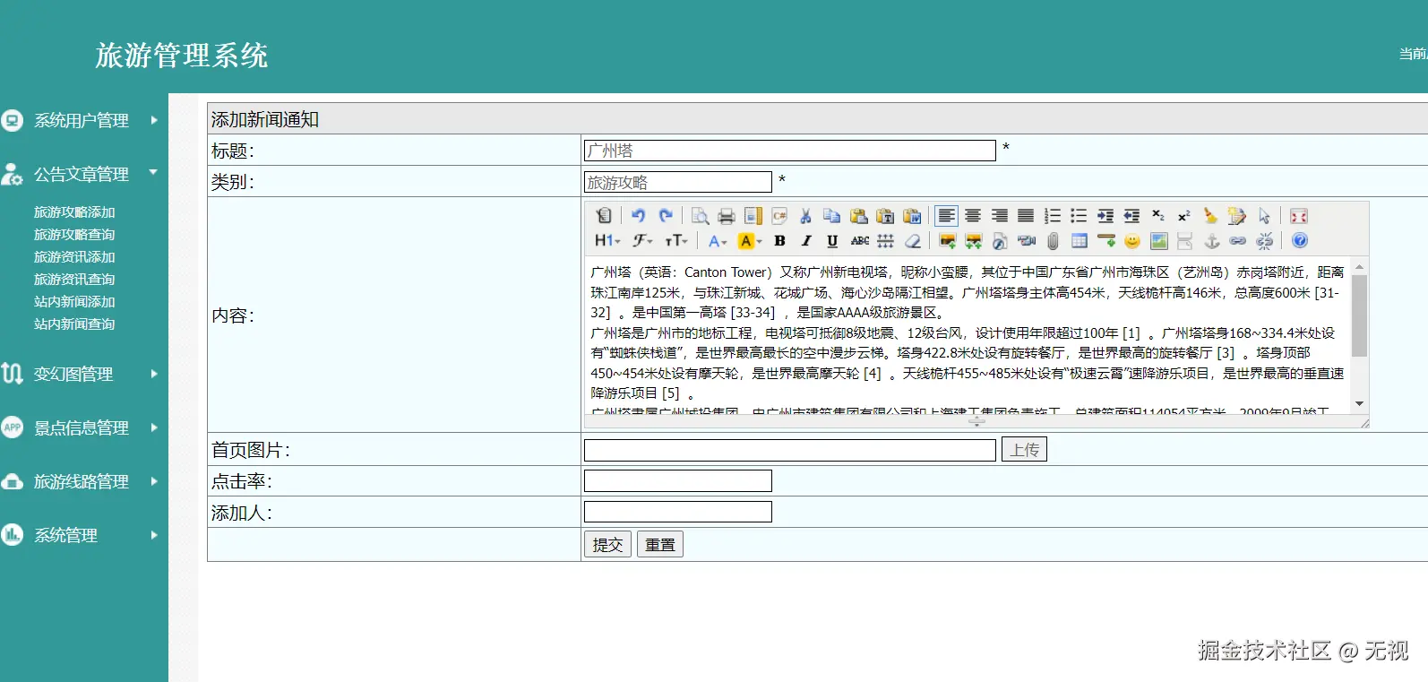Open 旅游攻略添加 submenu link

click(x=74, y=212)
